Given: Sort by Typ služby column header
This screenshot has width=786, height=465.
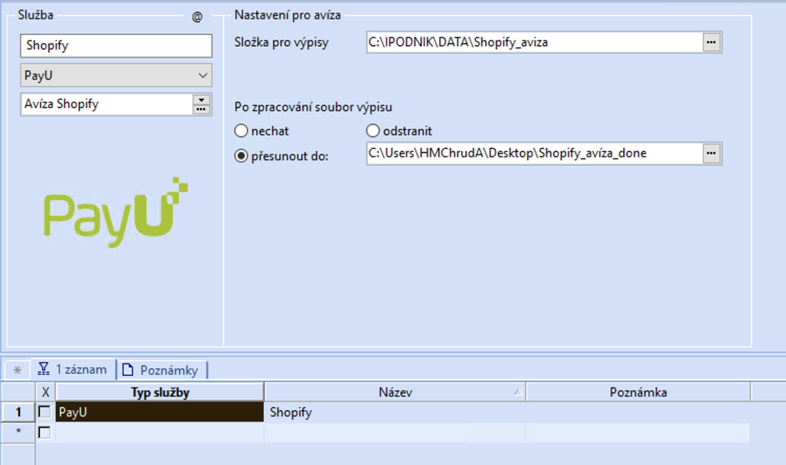Looking at the screenshot, I should coord(160,393).
